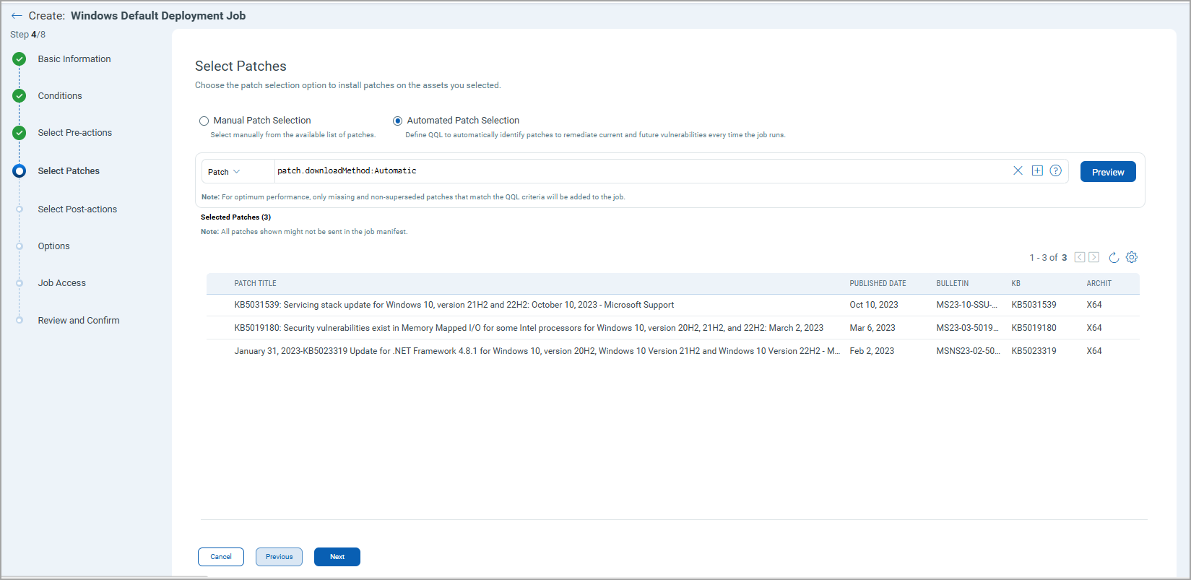The height and width of the screenshot is (580, 1191).
Task: Click Basic Information green check icon
Action: (20, 59)
